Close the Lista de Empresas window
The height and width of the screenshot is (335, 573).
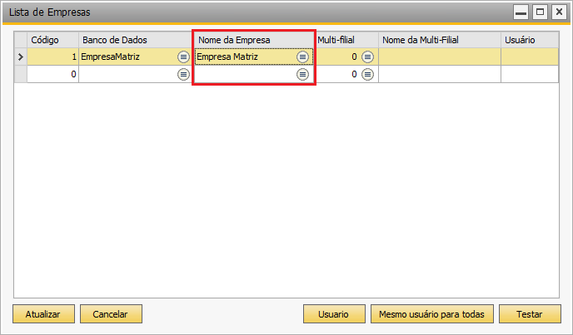(559, 12)
